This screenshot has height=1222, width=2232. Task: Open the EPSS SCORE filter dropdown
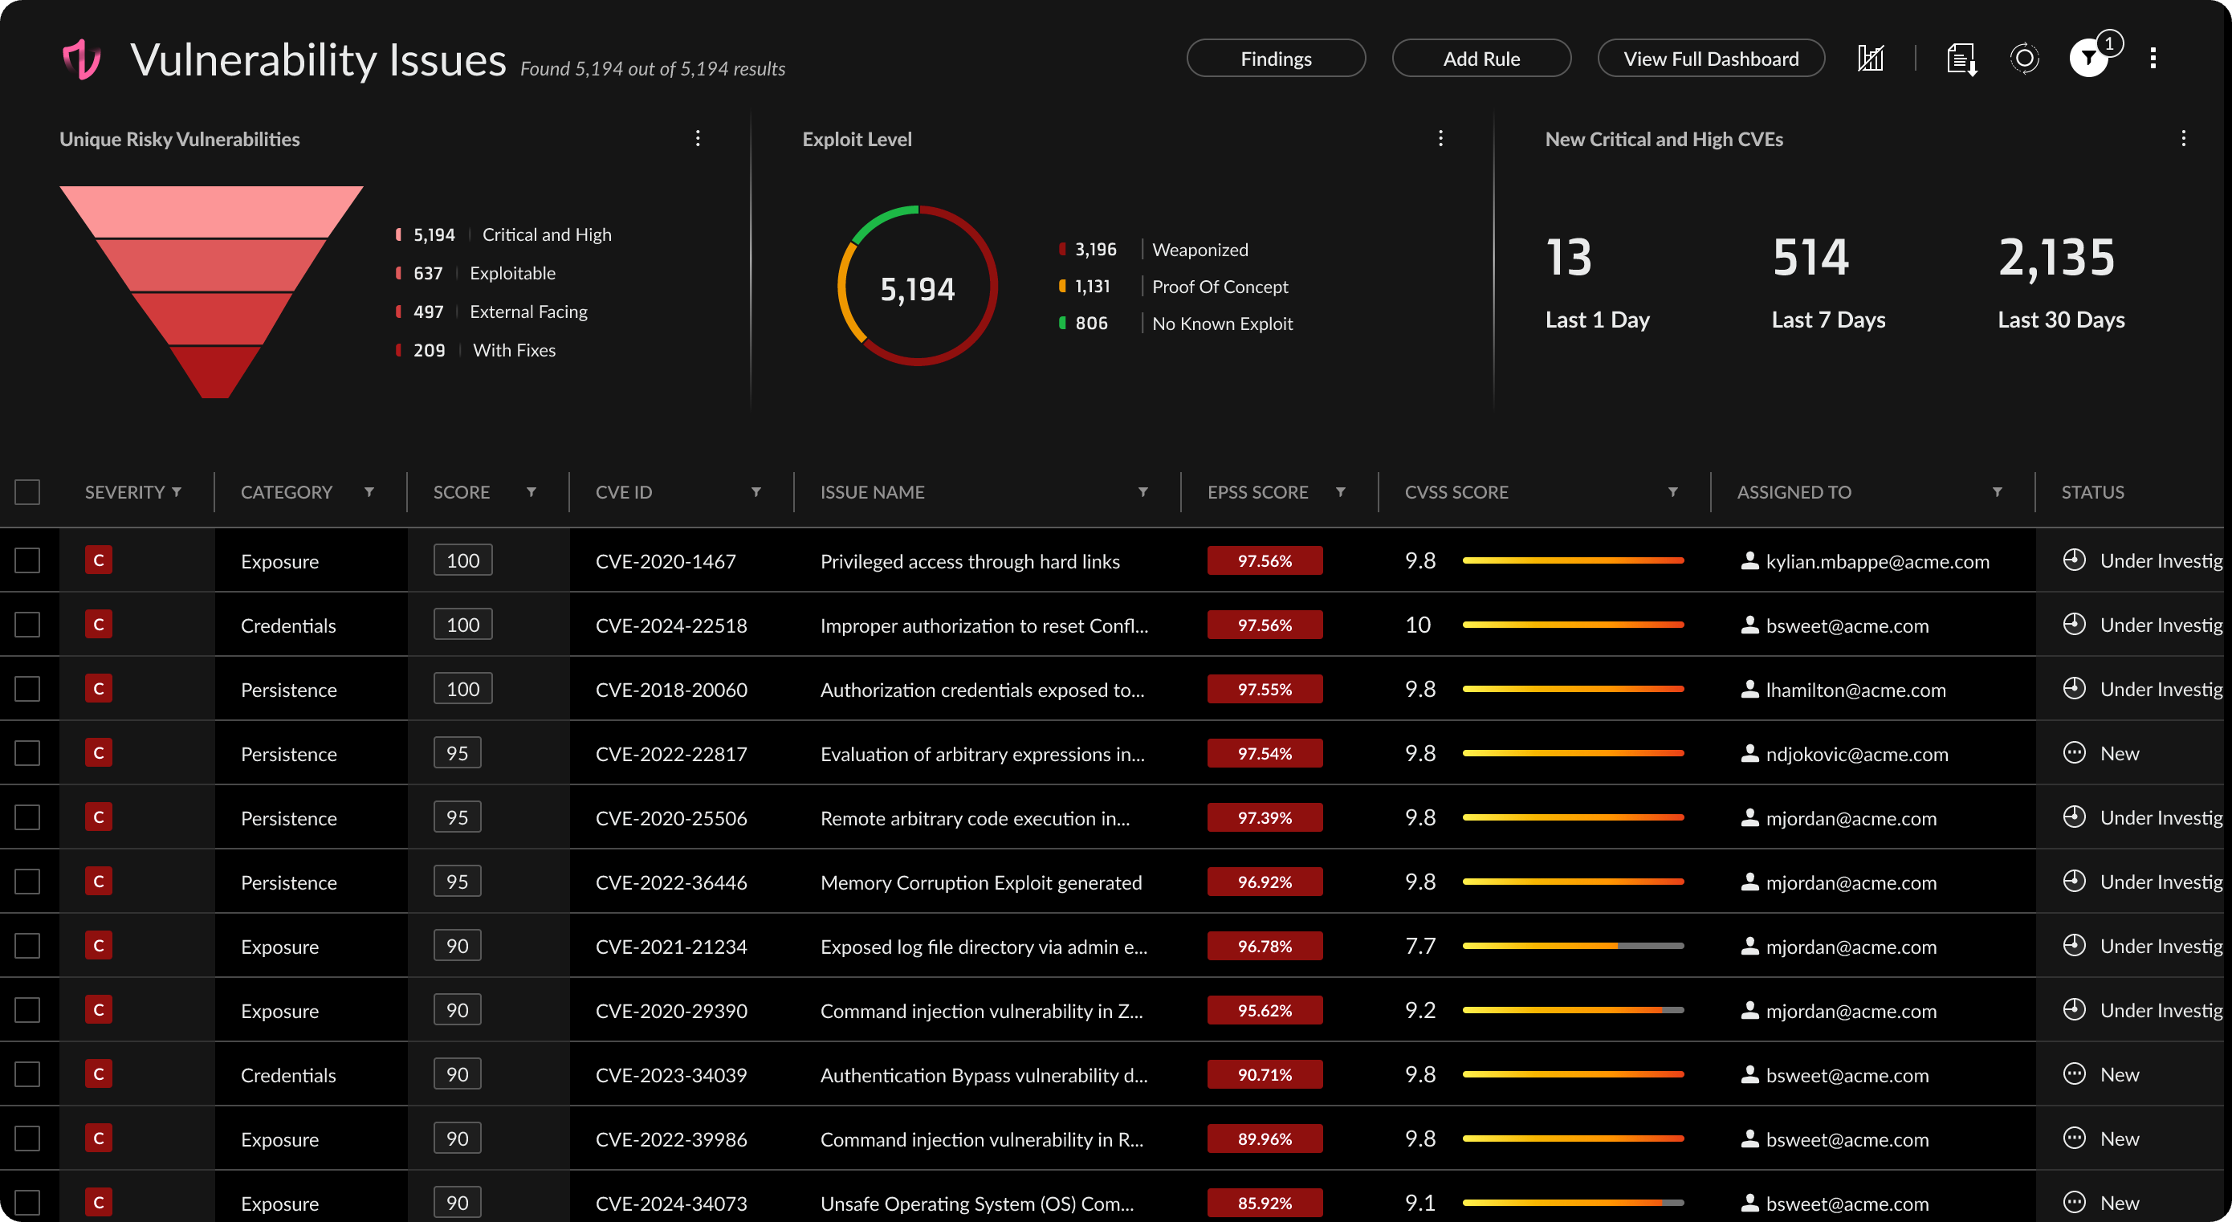pos(1342,491)
